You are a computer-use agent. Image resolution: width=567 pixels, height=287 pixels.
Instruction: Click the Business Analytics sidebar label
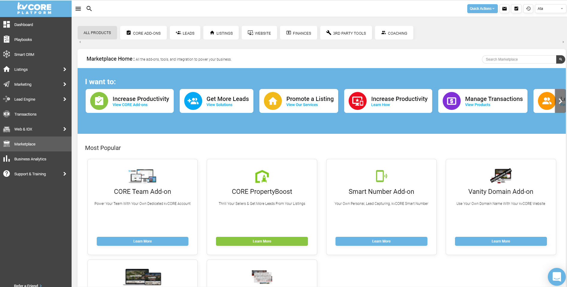30,159
